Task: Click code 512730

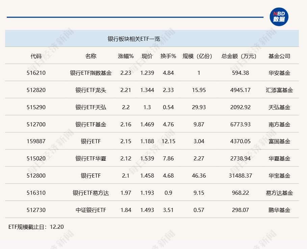Action: [x=36, y=210]
